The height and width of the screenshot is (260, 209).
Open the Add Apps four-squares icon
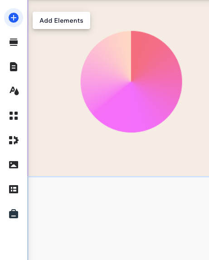(14, 116)
